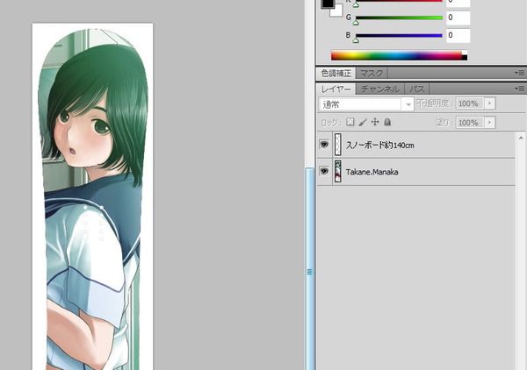The height and width of the screenshot is (370, 527).
Task: Click the foreground color swatch
Action: tap(328, 3)
